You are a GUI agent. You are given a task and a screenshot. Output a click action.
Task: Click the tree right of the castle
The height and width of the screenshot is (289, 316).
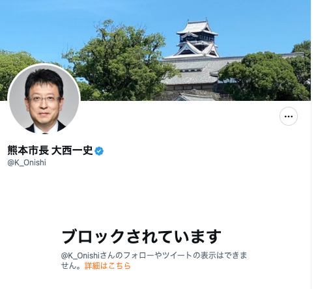click(x=264, y=76)
